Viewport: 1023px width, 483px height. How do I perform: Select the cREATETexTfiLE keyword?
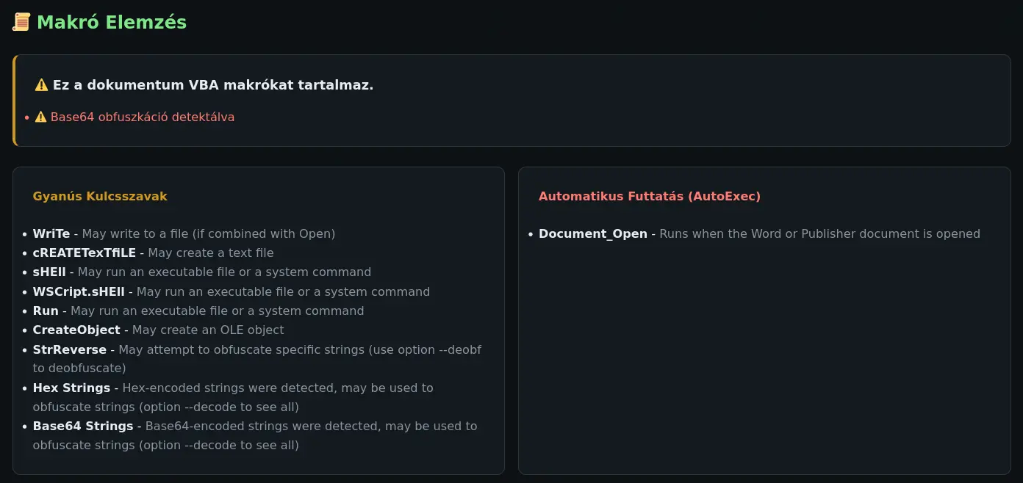tap(85, 253)
